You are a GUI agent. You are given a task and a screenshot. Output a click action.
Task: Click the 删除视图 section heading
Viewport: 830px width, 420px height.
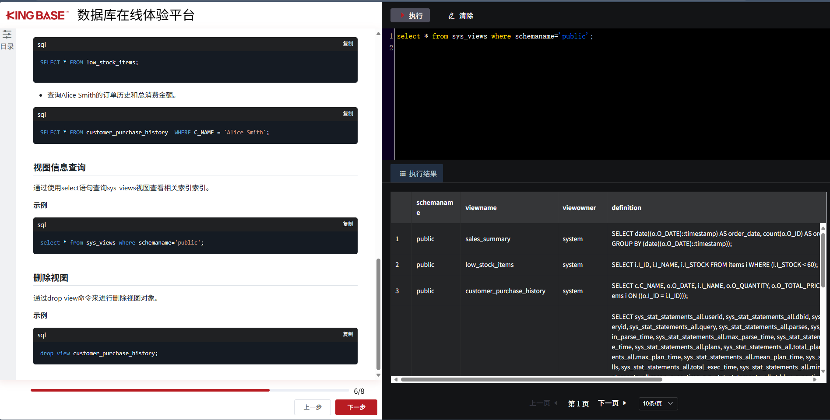pos(51,277)
